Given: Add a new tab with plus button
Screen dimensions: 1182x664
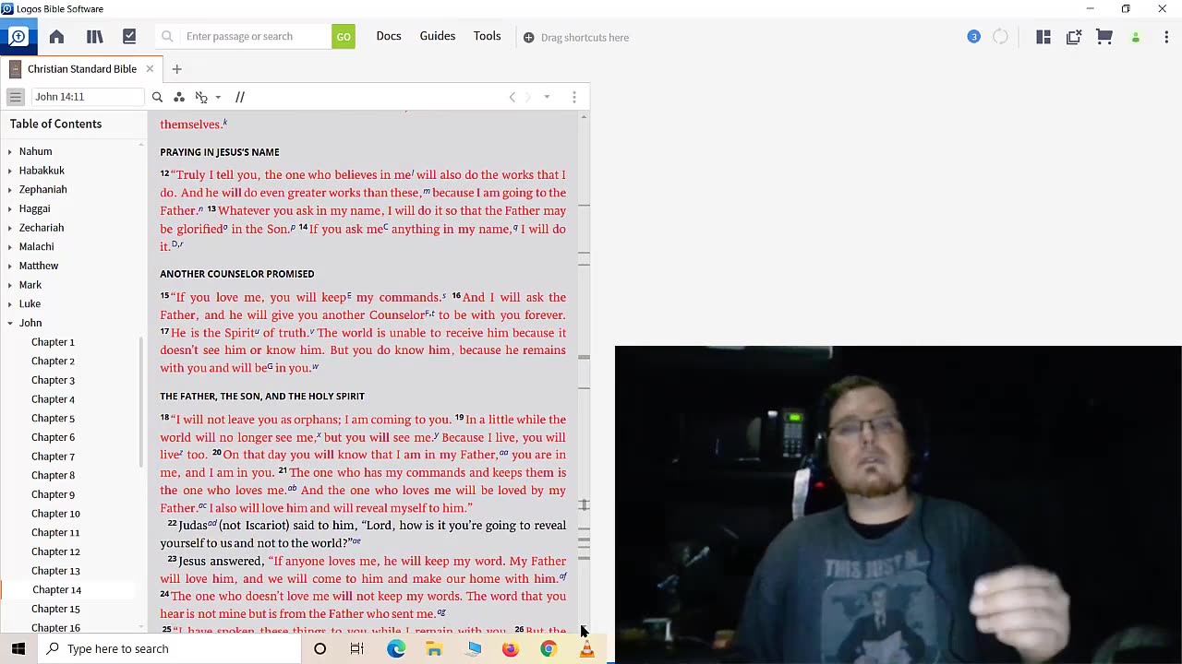Looking at the screenshot, I should click(176, 68).
